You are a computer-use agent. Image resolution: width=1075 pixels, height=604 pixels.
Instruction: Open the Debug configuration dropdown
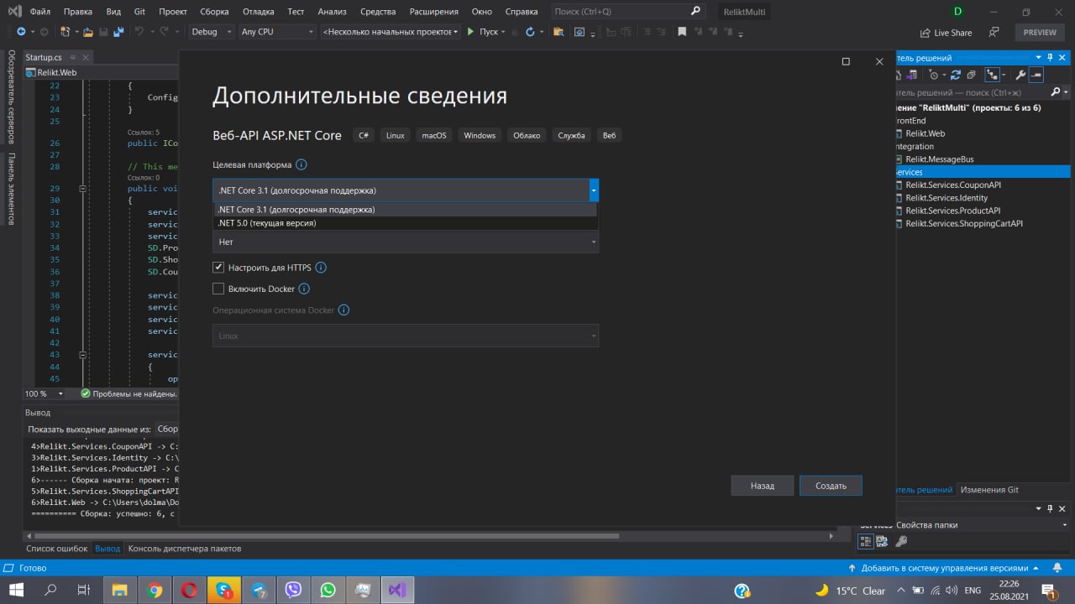point(212,32)
